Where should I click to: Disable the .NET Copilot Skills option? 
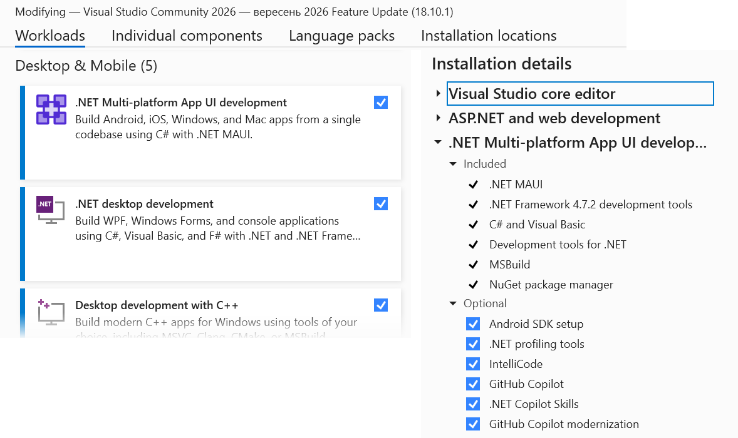(473, 404)
